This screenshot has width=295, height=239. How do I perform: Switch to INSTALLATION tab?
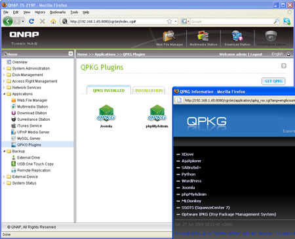pyautogui.click(x=149, y=91)
